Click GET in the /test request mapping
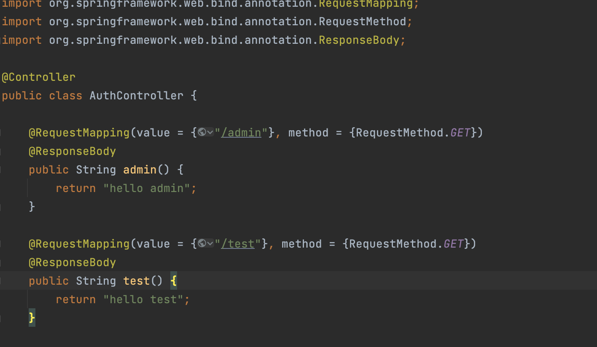 [453, 244]
